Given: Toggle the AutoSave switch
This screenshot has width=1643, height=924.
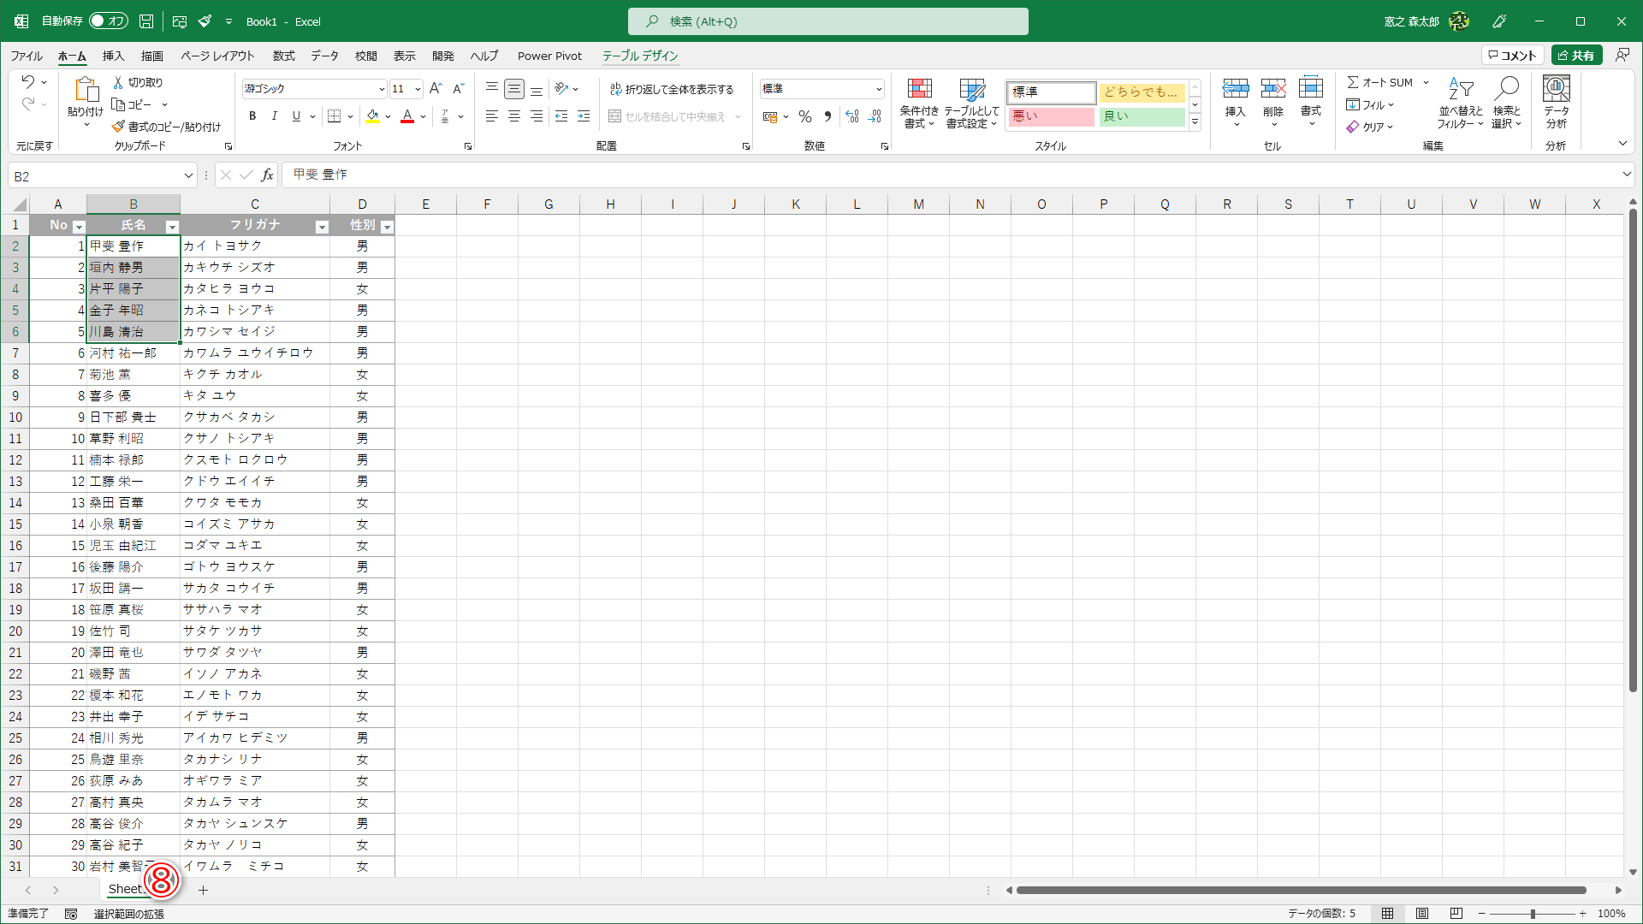Looking at the screenshot, I should (x=109, y=21).
